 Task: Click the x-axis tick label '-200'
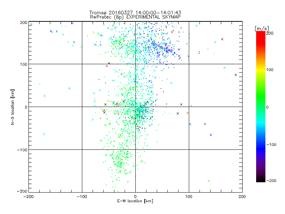click(x=28, y=197)
